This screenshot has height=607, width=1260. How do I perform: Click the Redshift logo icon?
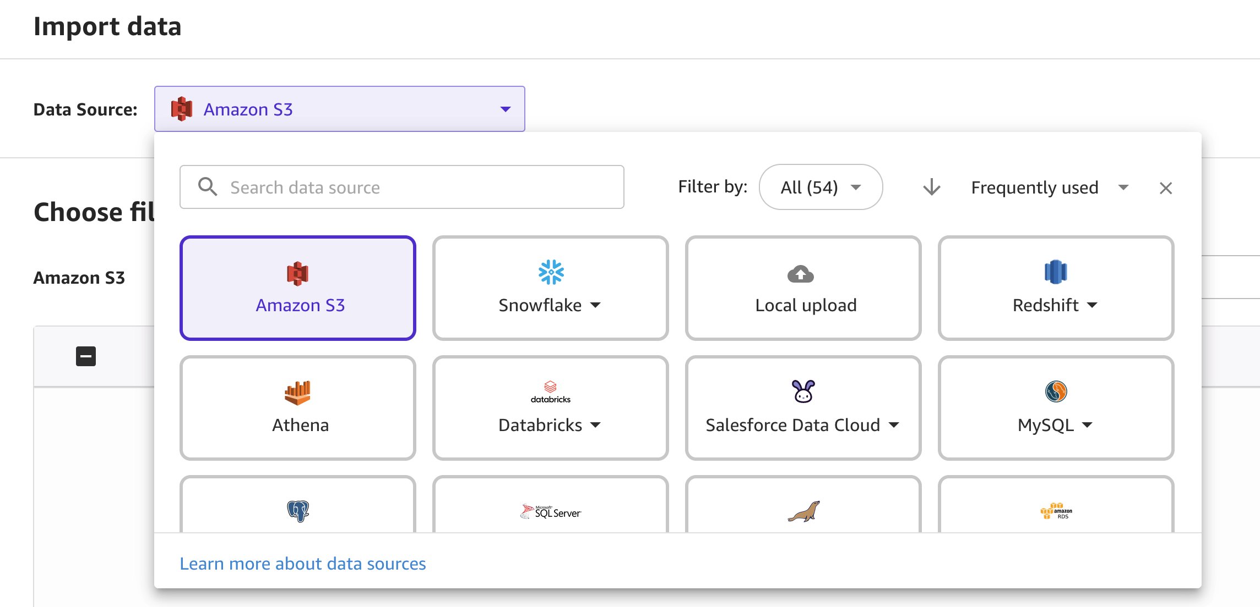point(1056,272)
